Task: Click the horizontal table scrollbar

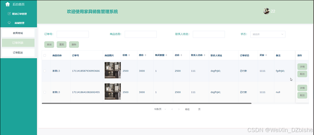Action: click(147, 103)
